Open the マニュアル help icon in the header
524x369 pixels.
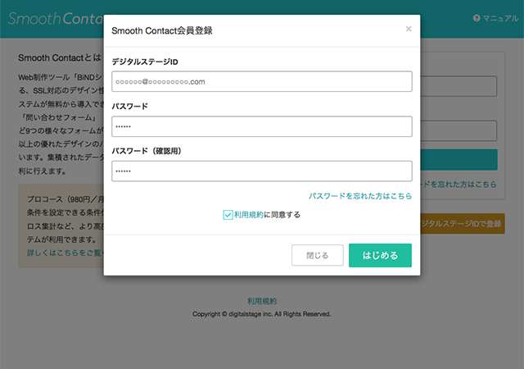tap(477, 18)
